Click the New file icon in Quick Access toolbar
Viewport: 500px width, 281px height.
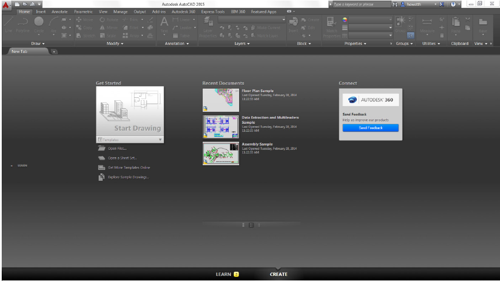pos(17,4)
